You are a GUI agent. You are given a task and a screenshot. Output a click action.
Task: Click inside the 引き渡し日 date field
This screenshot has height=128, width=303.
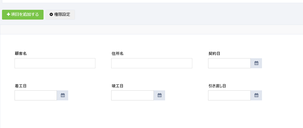click(229, 95)
